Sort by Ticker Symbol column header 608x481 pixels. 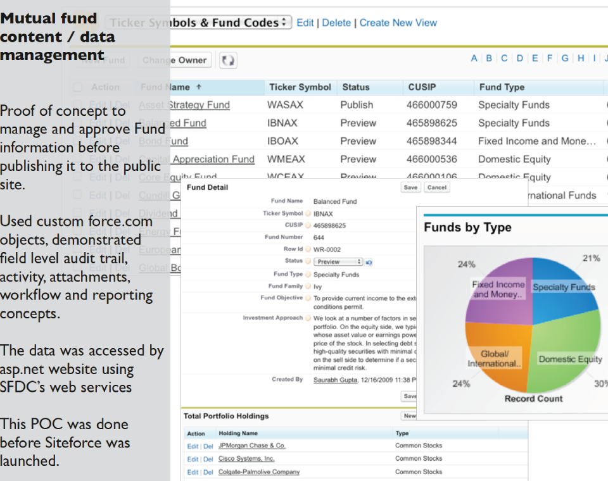(300, 87)
